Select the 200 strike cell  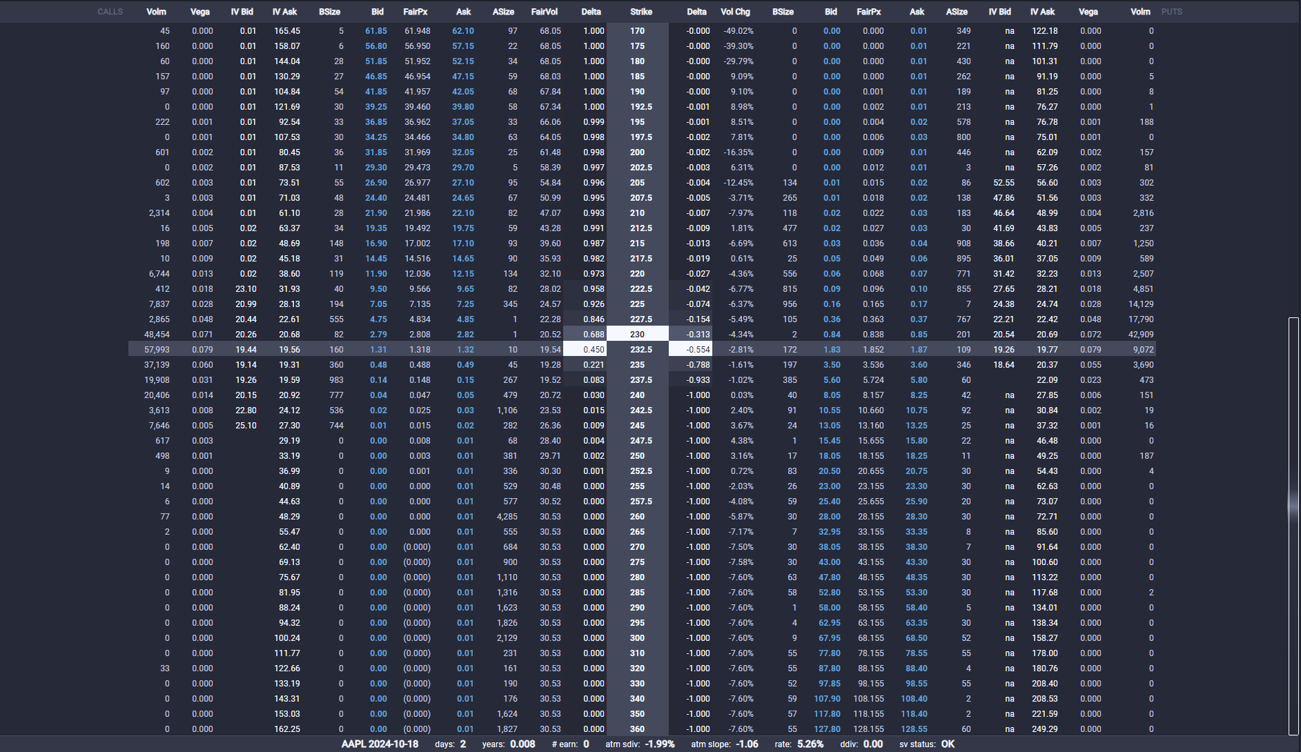point(637,152)
